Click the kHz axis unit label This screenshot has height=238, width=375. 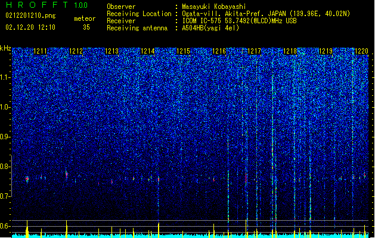tap(5, 48)
